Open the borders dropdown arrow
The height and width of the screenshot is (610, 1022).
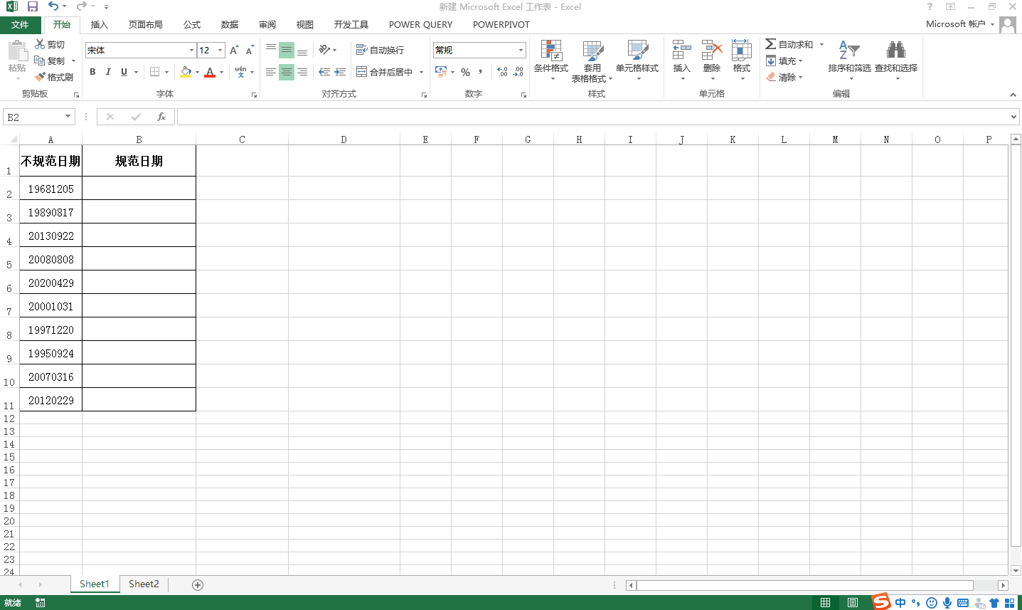(166, 72)
